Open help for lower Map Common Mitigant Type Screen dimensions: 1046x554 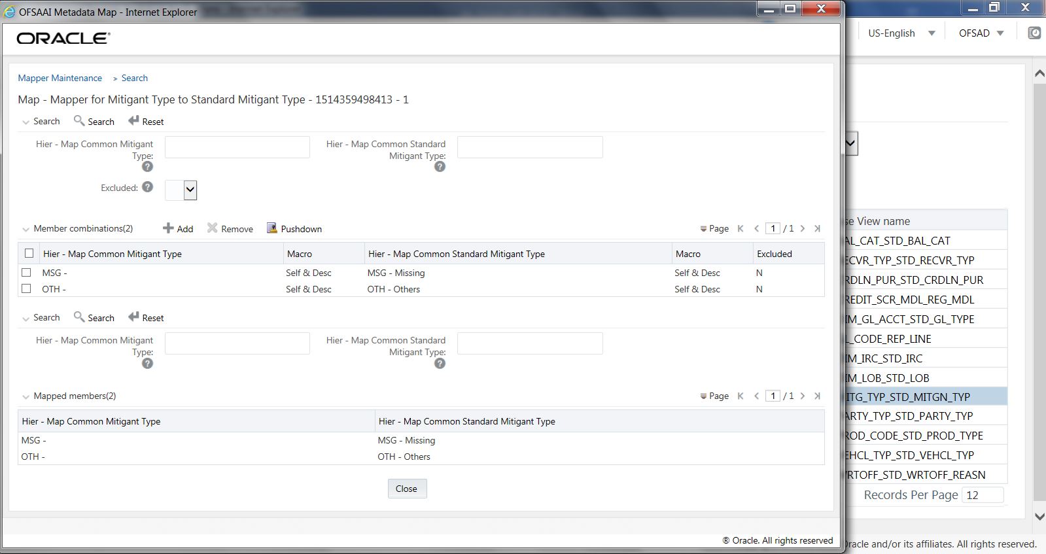(148, 363)
